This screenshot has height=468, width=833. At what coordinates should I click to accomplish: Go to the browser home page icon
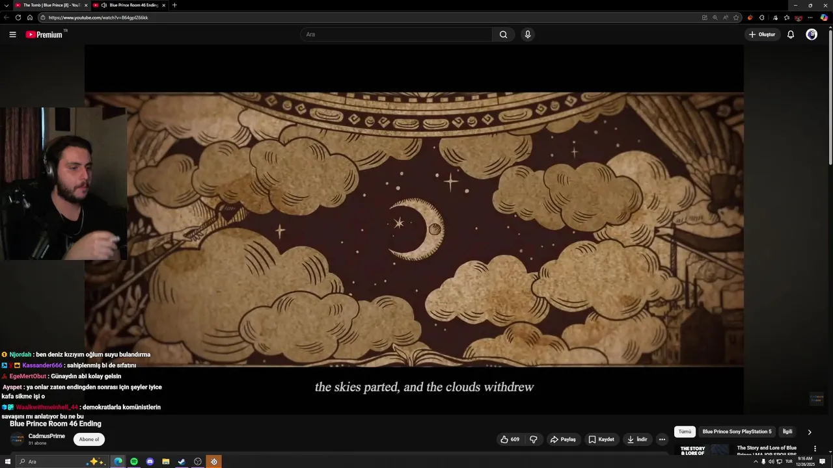29,18
